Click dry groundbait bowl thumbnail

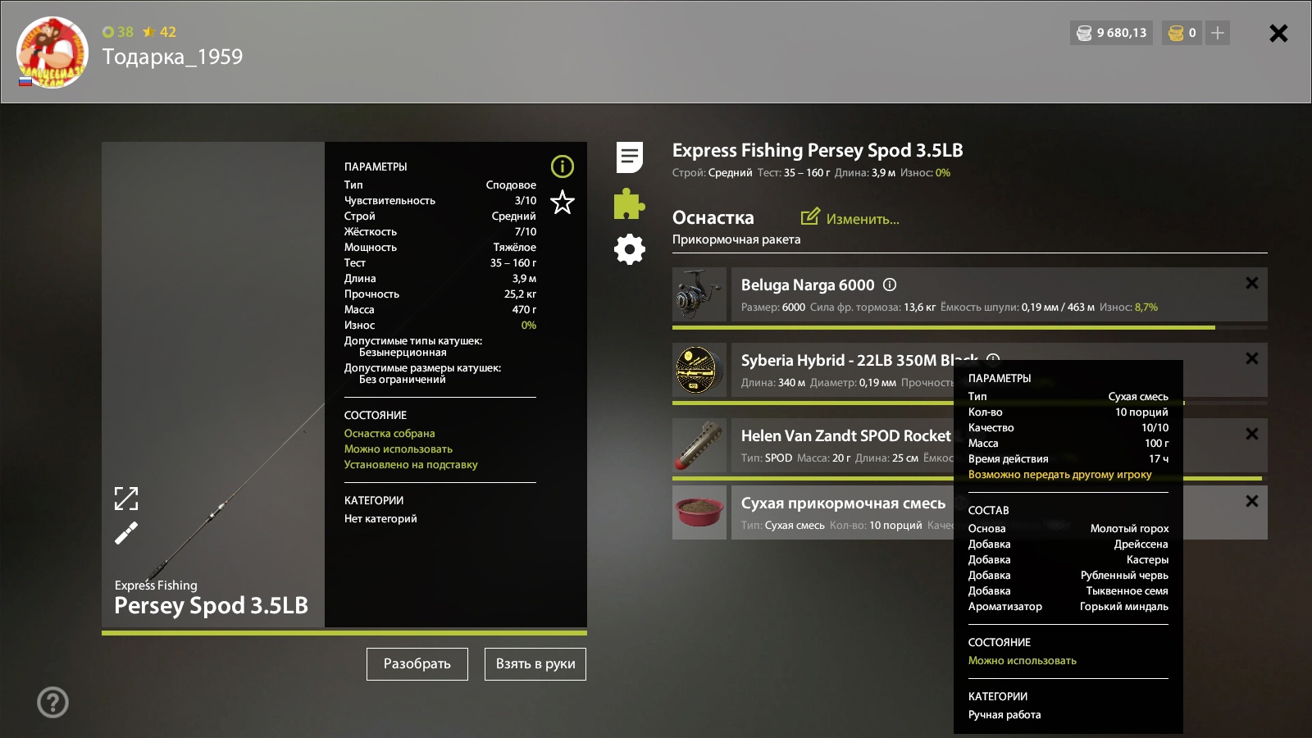(699, 512)
